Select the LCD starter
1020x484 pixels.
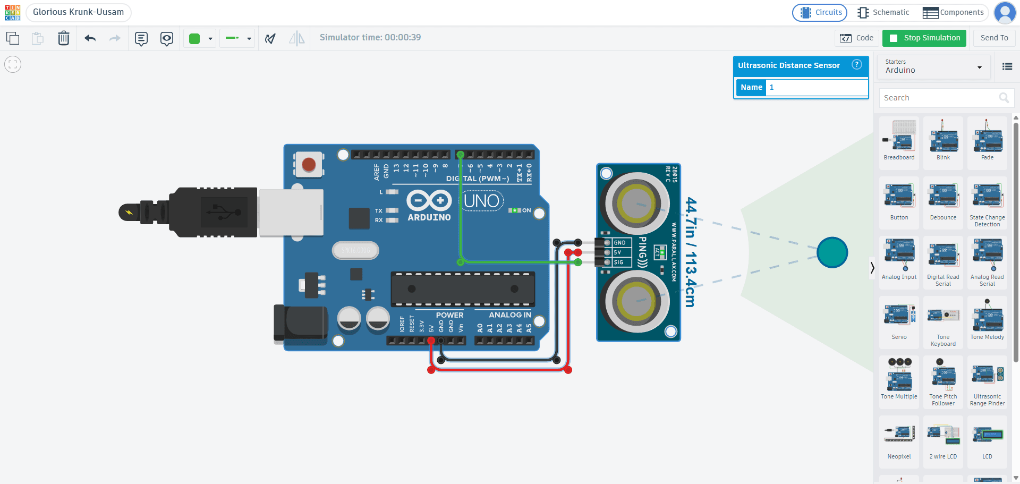coord(987,441)
